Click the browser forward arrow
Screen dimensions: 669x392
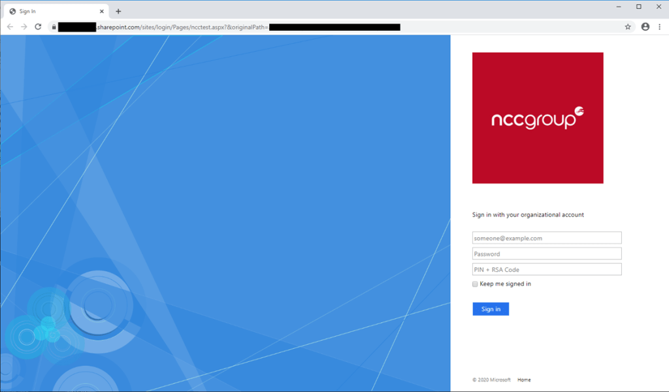(x=24, y=27)
